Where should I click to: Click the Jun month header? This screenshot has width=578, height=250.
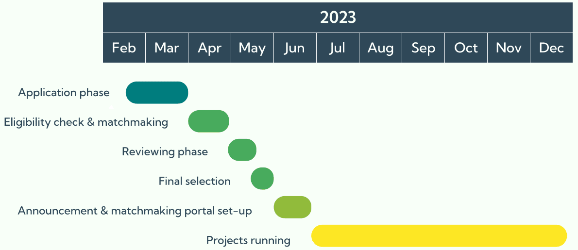[x=295, y=48]
